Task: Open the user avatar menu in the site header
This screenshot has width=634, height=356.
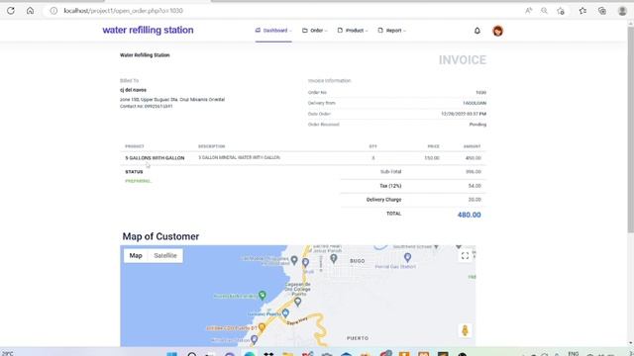Action: [x=497, y=31]
